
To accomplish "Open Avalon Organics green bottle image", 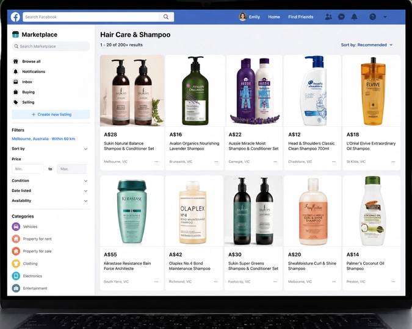I will [195, 91].
